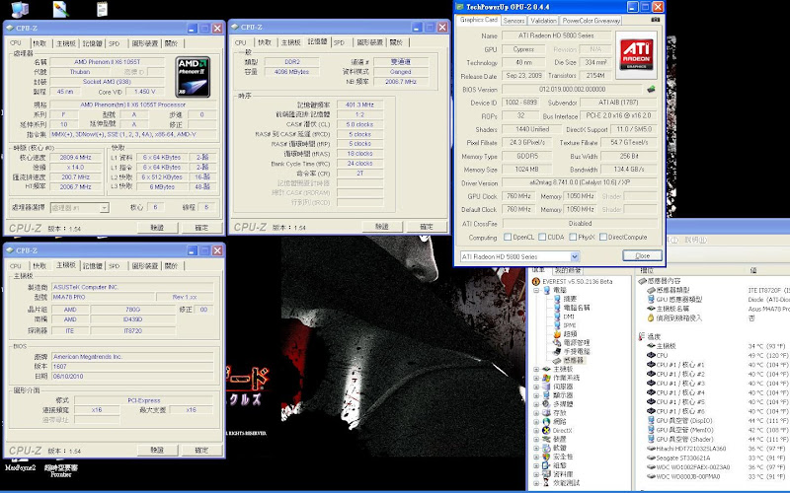Click the EVEREST v5.50.2136 Beta root icon
This screenshot has width=790, height=493.
[x=536, y=281]
